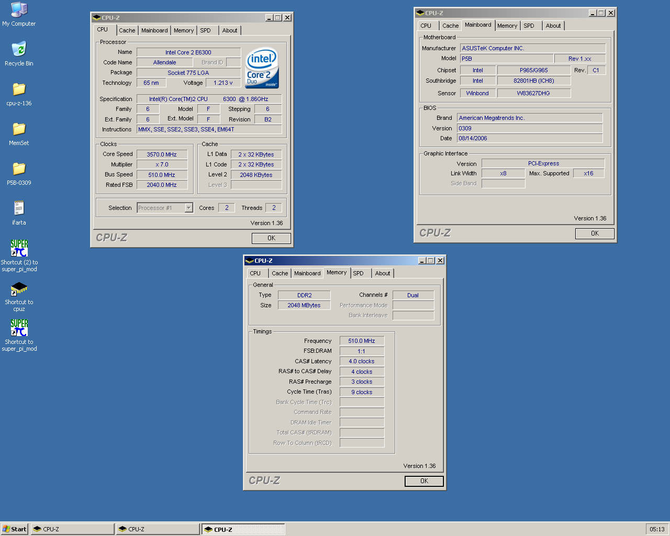Click OK in the Memory window
The height and width of the screenshot is (536, 670).
point(424,481)
